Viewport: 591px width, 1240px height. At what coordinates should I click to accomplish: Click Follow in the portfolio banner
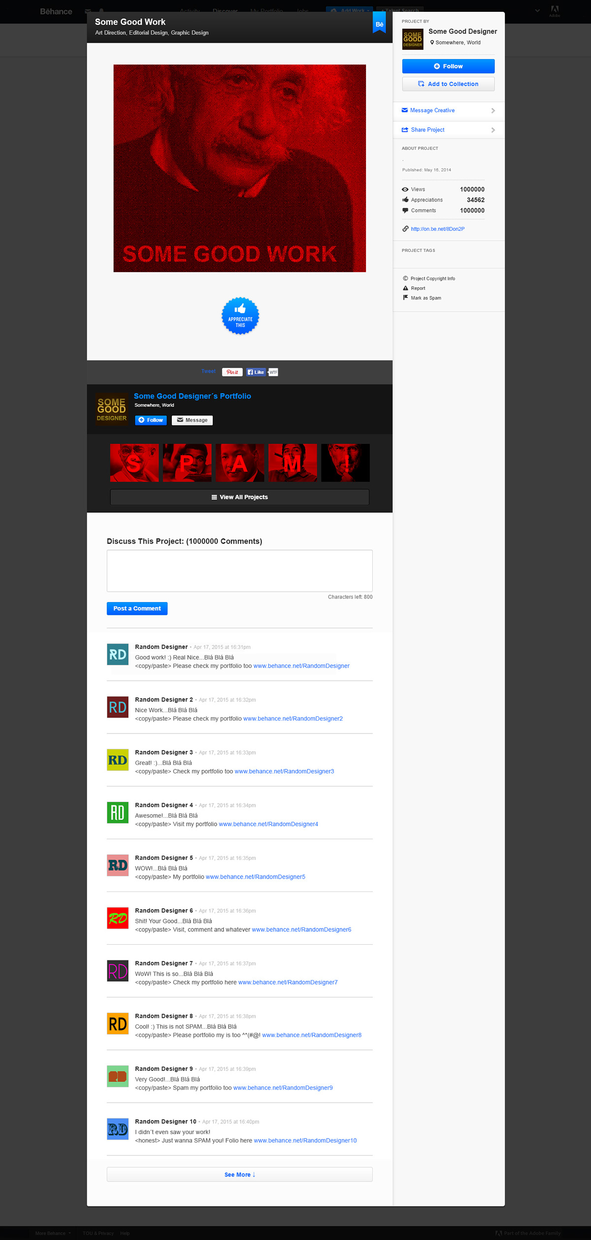151,420
